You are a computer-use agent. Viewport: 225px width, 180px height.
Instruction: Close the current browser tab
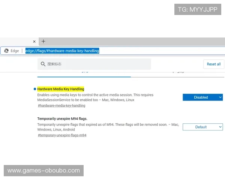pos(34,42)
